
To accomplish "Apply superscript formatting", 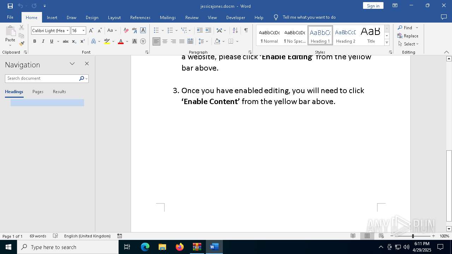I will point(83,42).
